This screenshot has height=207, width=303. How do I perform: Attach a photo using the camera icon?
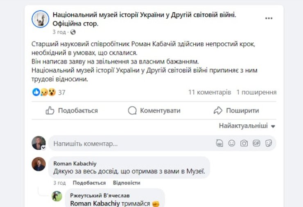[x=244, y=144]
